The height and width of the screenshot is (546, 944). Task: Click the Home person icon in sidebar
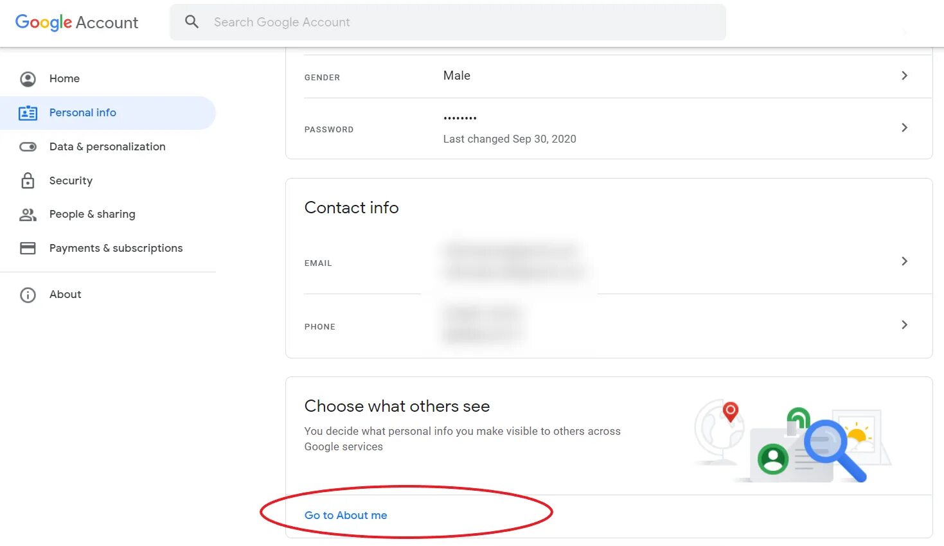[x=28, y=79]
